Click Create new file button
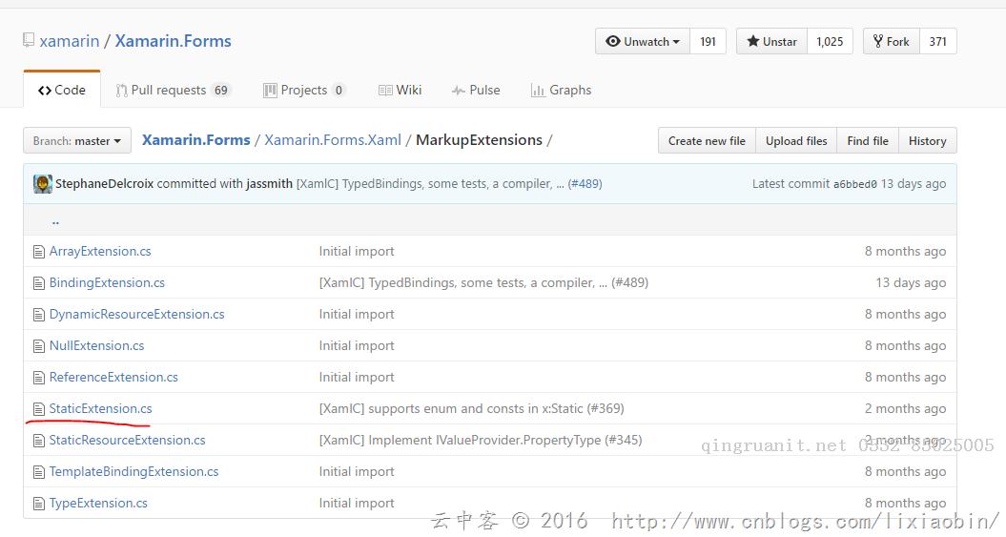1006x537 pixels. point(707,140)
